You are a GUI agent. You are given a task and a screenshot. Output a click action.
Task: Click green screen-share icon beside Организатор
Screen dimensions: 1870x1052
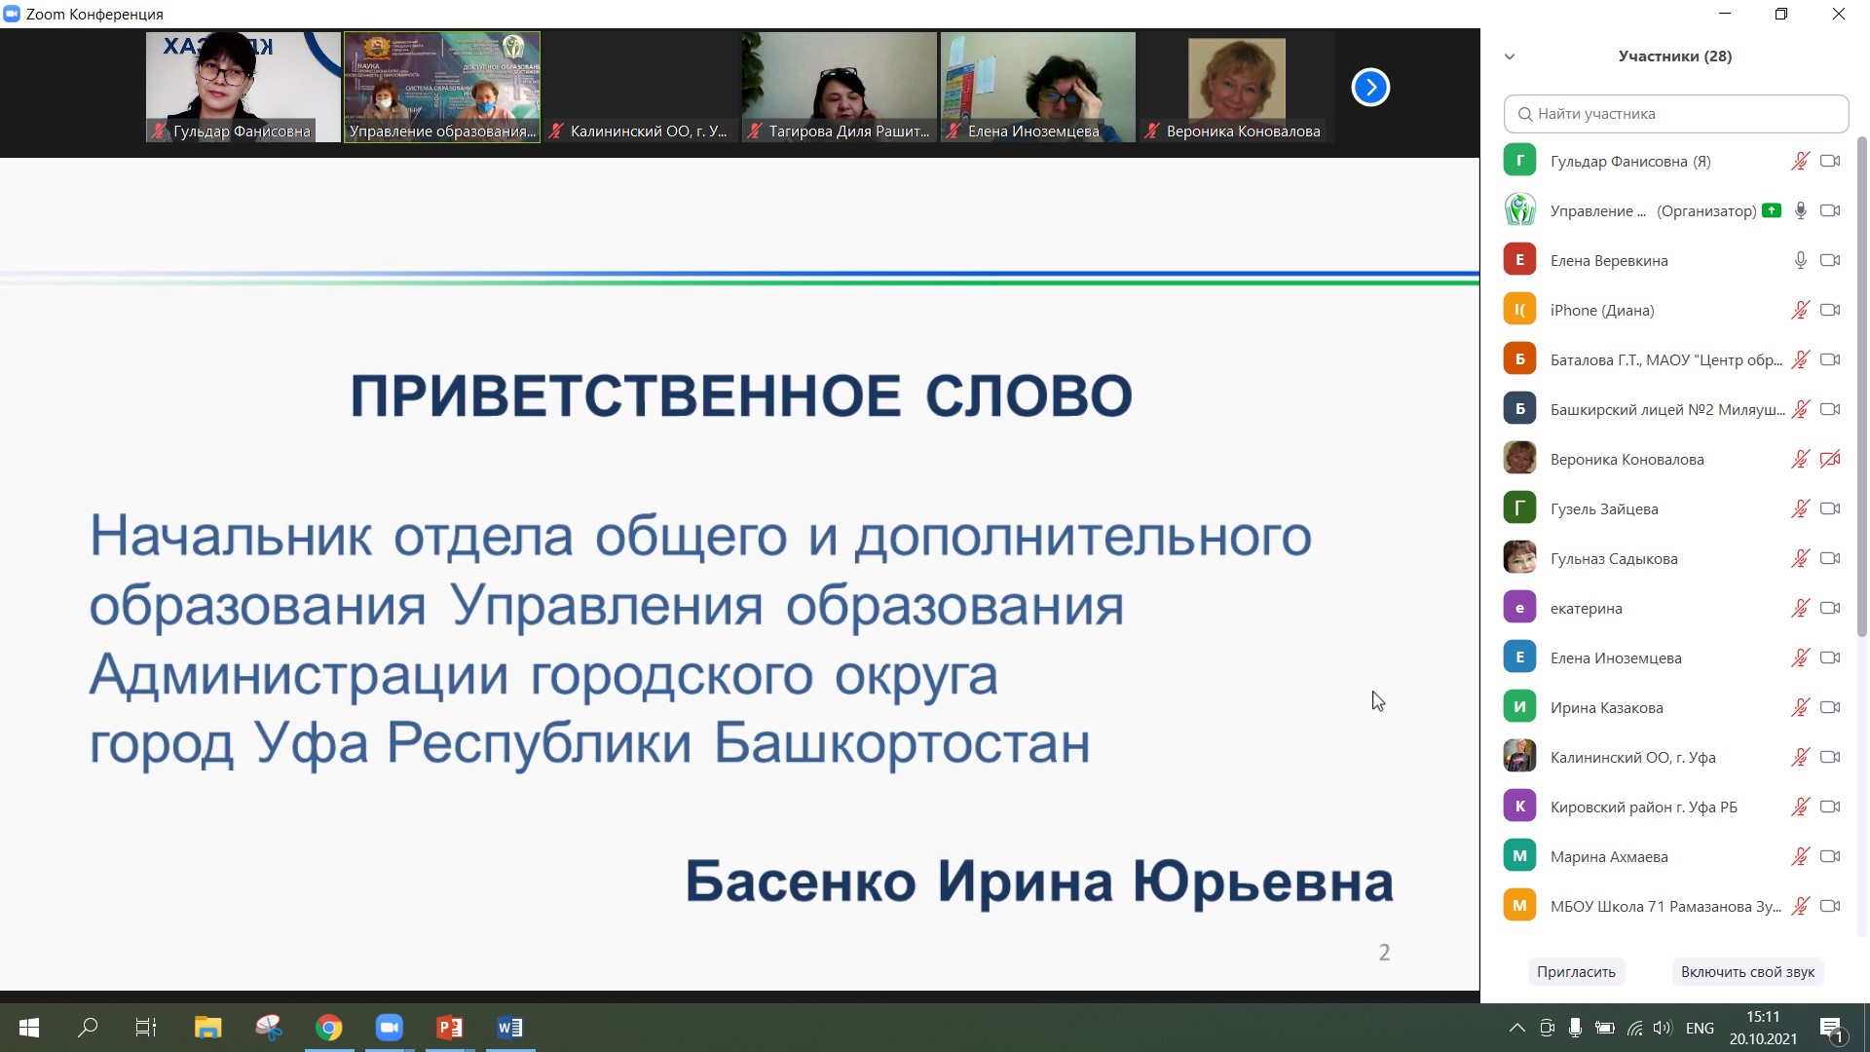point(1772,210)
